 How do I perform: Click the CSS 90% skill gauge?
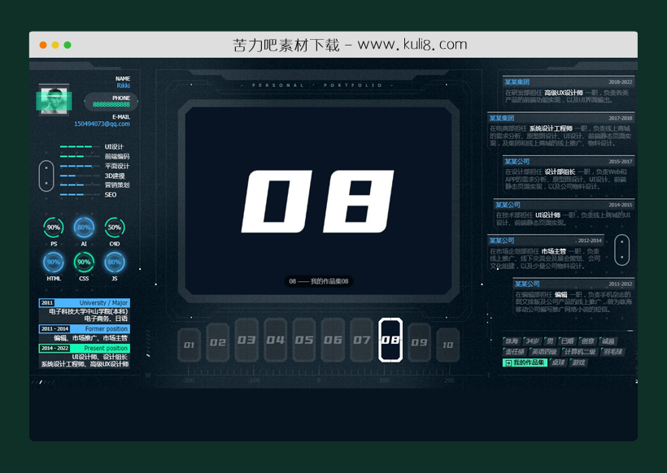[x=84, y=263]
